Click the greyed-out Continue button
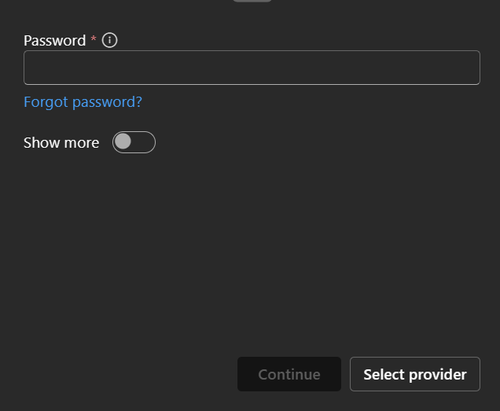Viewport: 500px width, 411px height. [289, 374]
